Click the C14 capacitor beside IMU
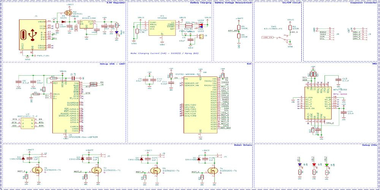This screenshot has height=190, width=380. 343,113
